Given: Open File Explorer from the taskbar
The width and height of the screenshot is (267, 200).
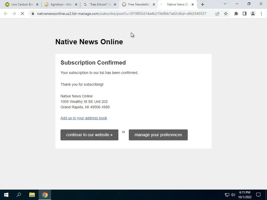Looking at the screenshot, I should [32, 195].
